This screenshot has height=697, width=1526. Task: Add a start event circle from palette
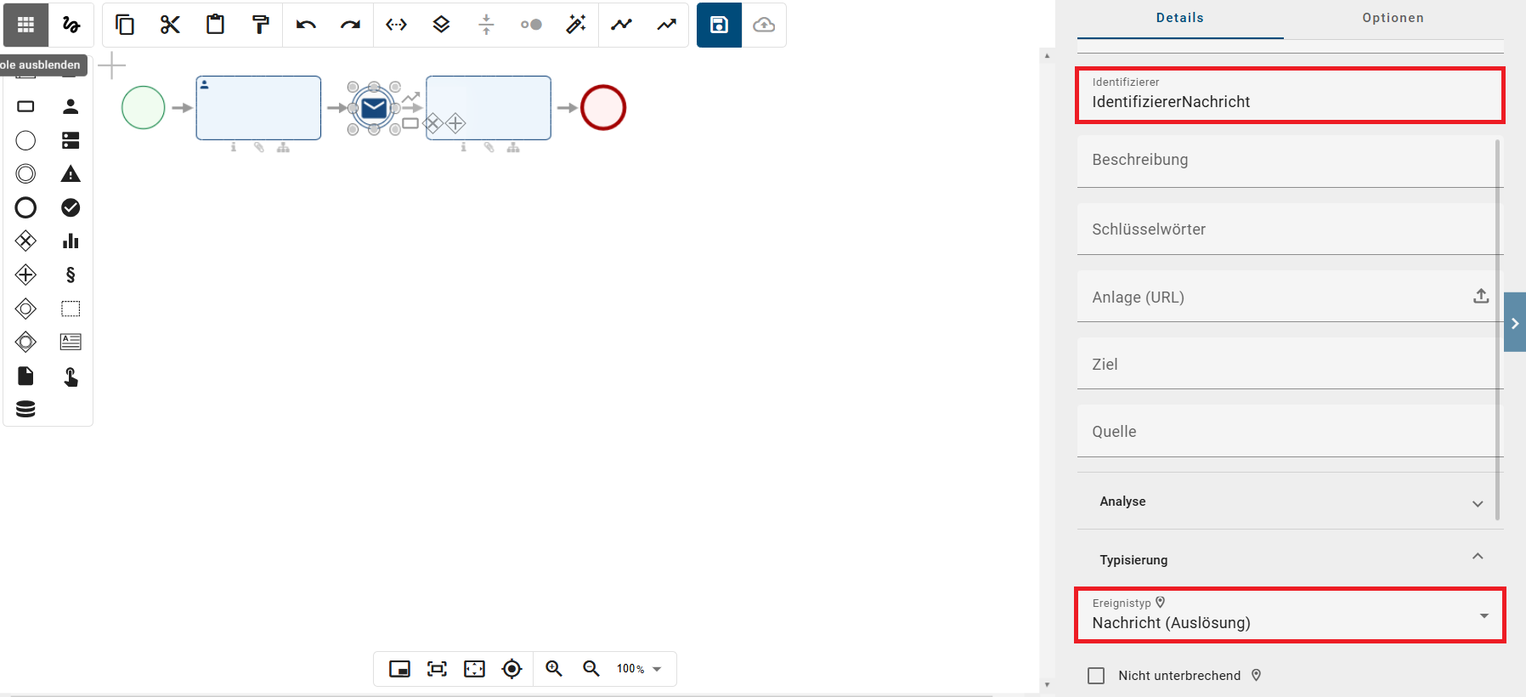tap(25, 140)
